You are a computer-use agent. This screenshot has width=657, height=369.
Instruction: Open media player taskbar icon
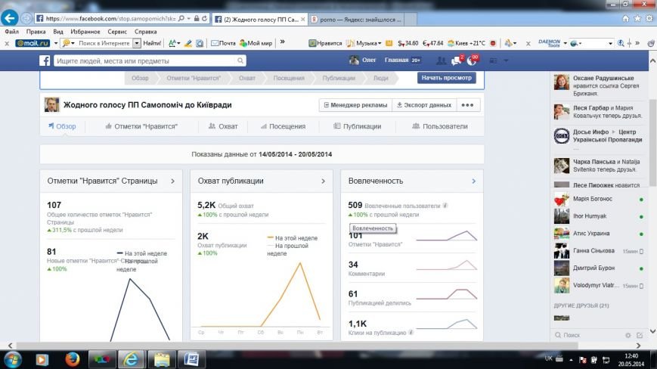click(x=42, y=359)
